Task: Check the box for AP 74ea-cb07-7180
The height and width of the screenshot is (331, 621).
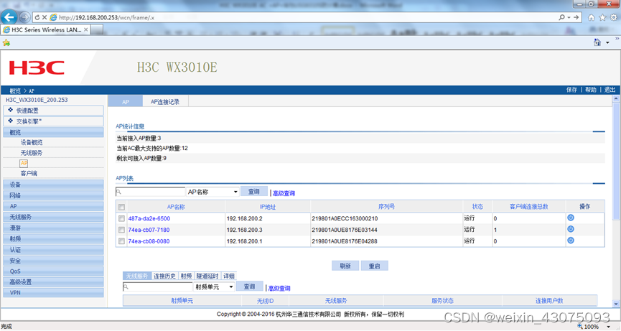Action: (121, 230)
